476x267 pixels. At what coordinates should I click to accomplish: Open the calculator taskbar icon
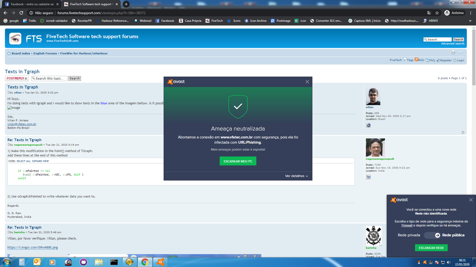point(22,262)
